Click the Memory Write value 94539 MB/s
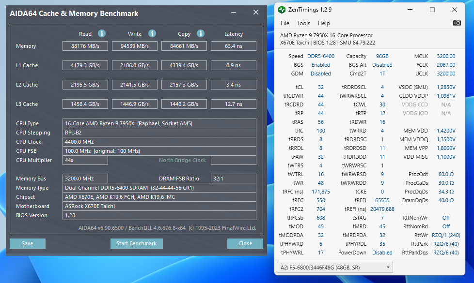Viewport: 474px width, 283px height. (135, 46)
